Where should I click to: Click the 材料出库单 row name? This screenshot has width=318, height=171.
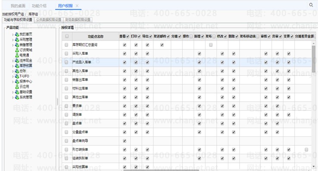pyautogui.click(x=80, y=88)
